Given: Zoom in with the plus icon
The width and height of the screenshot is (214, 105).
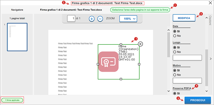Looking at the screenshot, I should [92, 19].
